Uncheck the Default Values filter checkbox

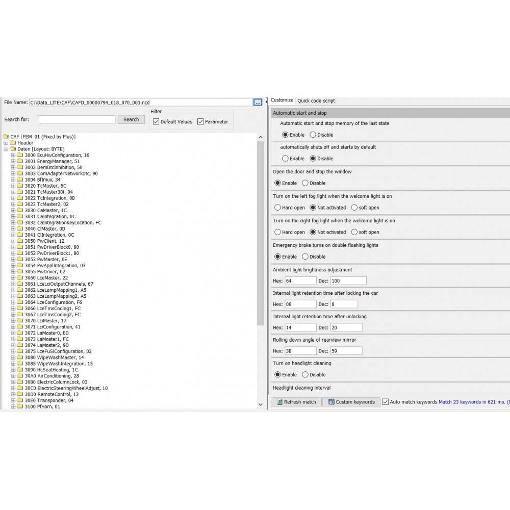[156, 122]
